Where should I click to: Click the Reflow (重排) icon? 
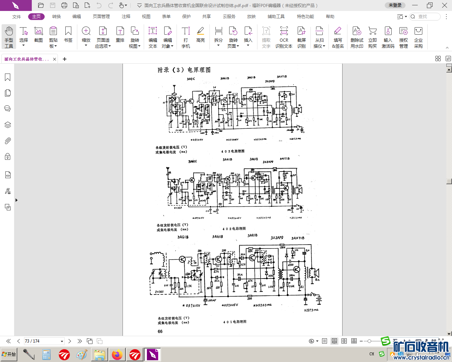(x=120, y=35)
